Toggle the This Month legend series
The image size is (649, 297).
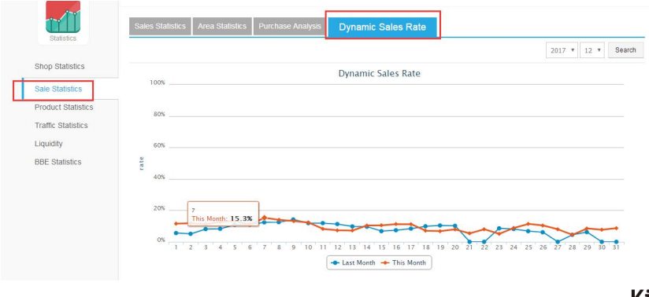pos(404,262)
